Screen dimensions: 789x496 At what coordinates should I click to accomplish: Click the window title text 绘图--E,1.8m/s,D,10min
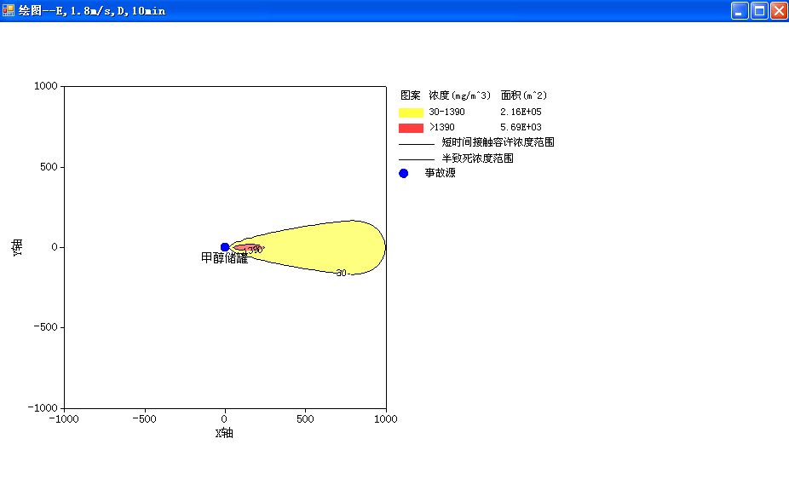pos(92,10)
